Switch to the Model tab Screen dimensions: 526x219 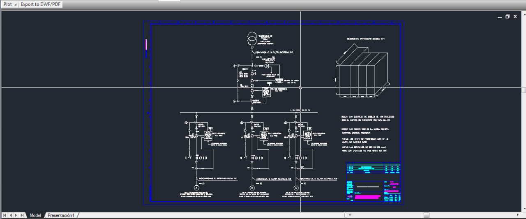(x=35, y=215)
